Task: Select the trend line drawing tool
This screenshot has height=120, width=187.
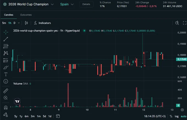Action: (6, 39)
